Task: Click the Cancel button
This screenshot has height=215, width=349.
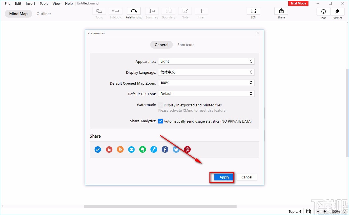Action: coord(247,177)
